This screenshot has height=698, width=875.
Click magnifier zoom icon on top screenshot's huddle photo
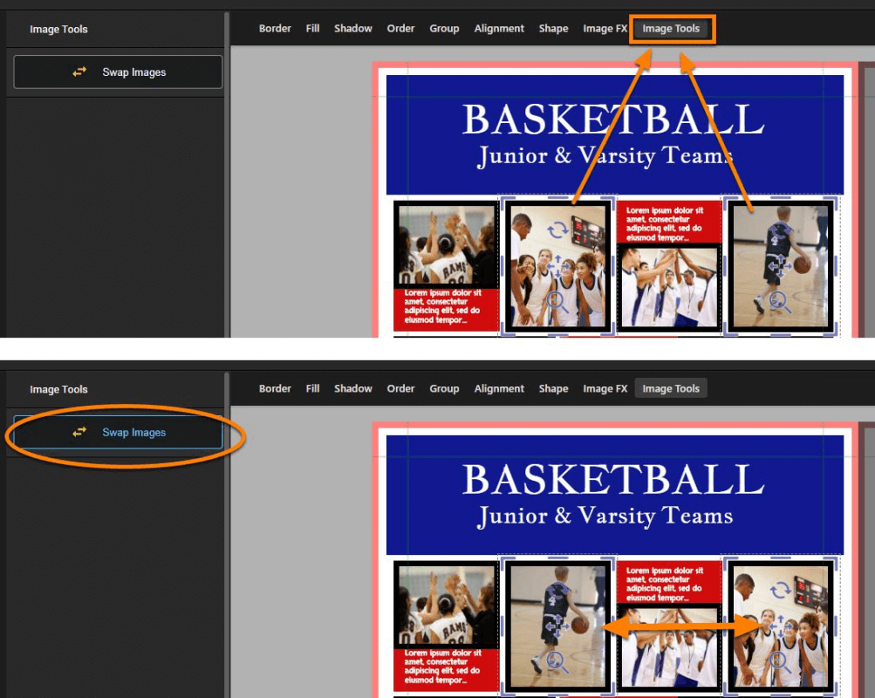557,302
